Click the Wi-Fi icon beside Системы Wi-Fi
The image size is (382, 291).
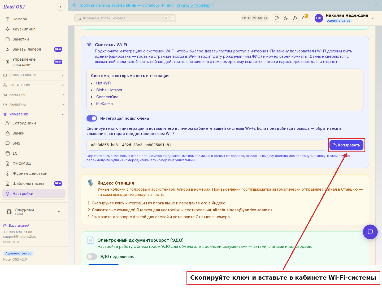pyautogui.click(x=89, y=45)
